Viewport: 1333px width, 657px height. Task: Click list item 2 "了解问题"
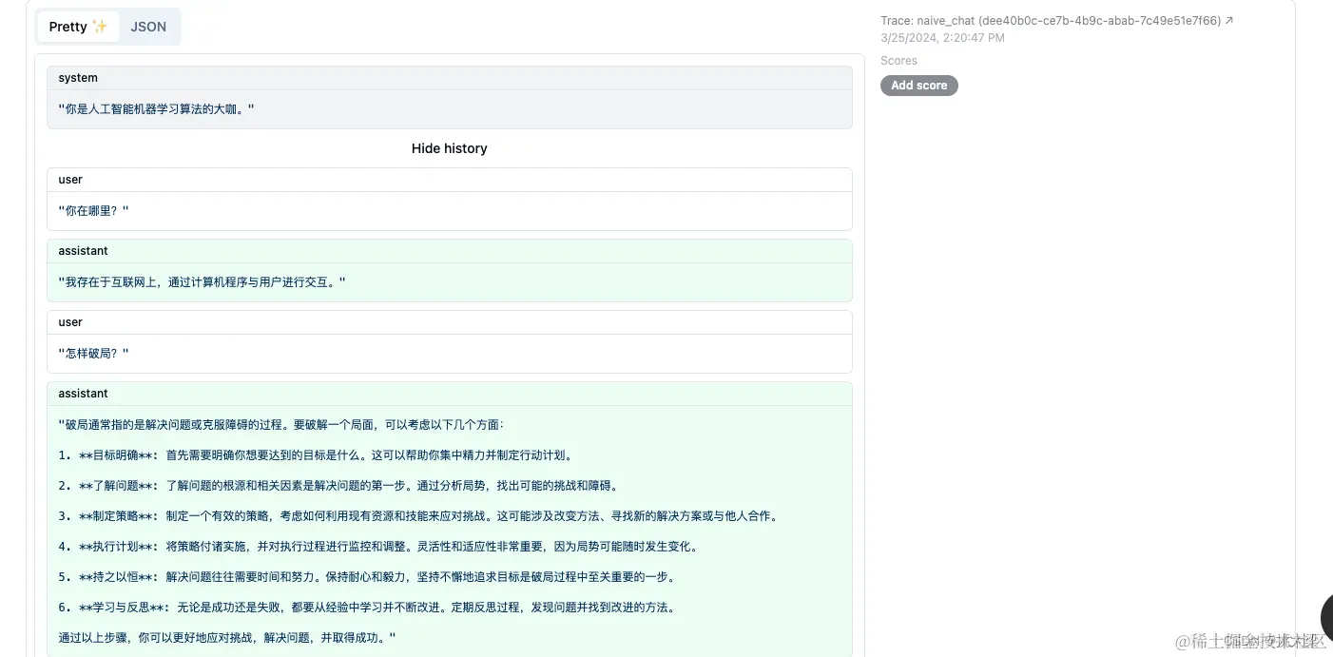(x=338, y=486)
